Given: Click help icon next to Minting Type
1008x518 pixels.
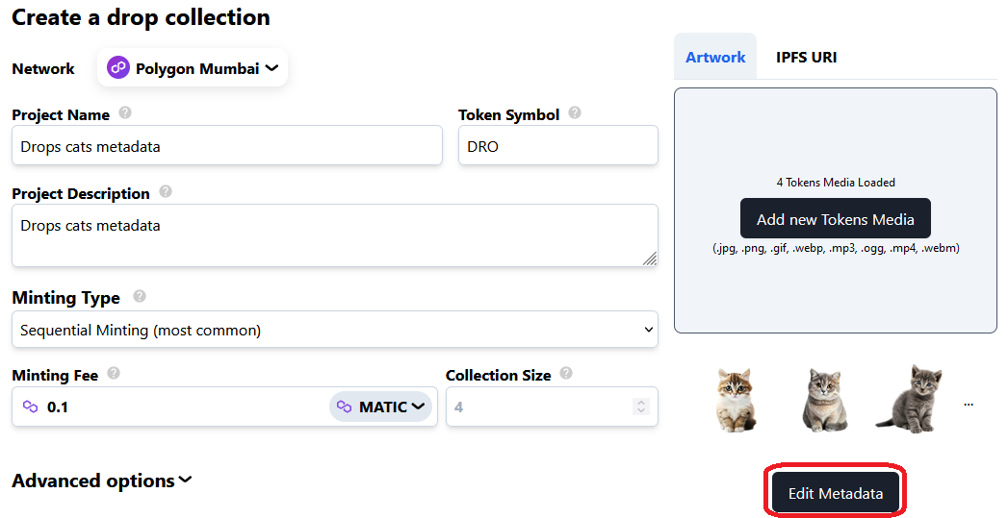Looking at the screenshot, I should pyautogui.click(x=140, y=296).
